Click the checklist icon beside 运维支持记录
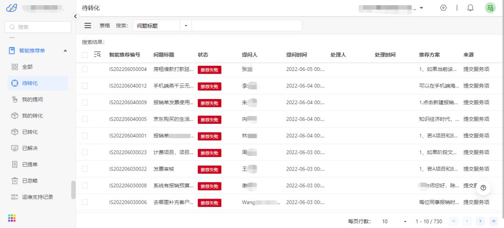The width and height of the screenshot is (504, 228). coord(14,197)
